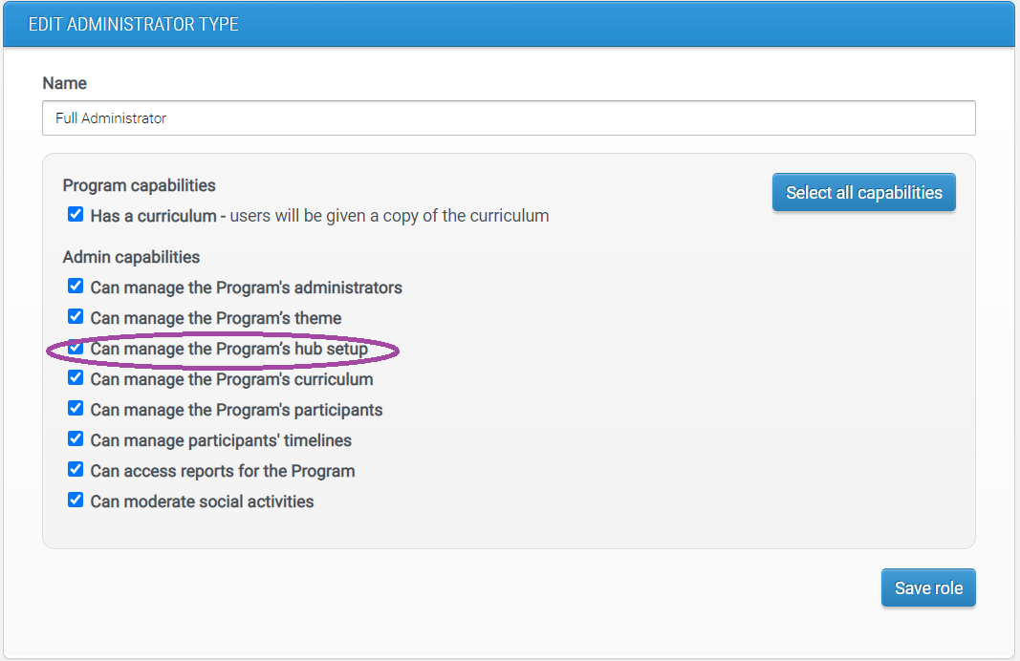The image size is (1020, 661).
Task: Click the Save role button
Action: 928,587
